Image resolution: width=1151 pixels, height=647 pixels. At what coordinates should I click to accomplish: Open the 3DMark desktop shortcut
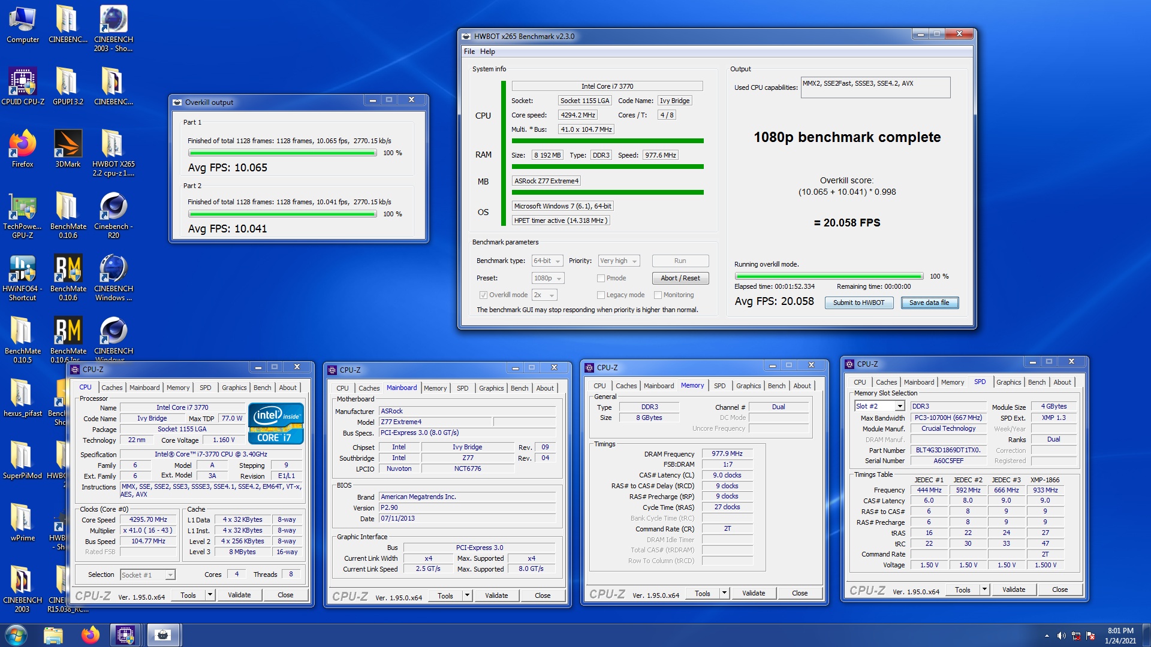68,149
